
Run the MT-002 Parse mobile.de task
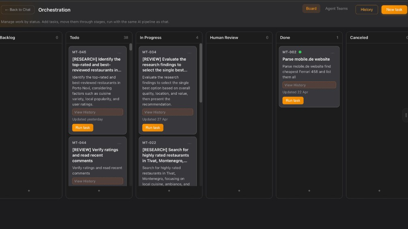pyautogui.click(x=293, y=101)
